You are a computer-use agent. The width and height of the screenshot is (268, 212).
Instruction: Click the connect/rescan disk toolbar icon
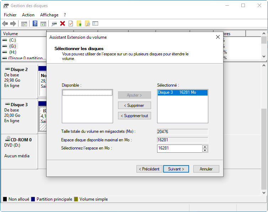(x=54, y=24)
